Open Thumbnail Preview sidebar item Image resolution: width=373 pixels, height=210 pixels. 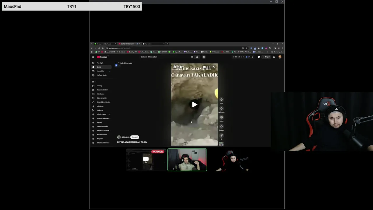(x=101, y=143)
